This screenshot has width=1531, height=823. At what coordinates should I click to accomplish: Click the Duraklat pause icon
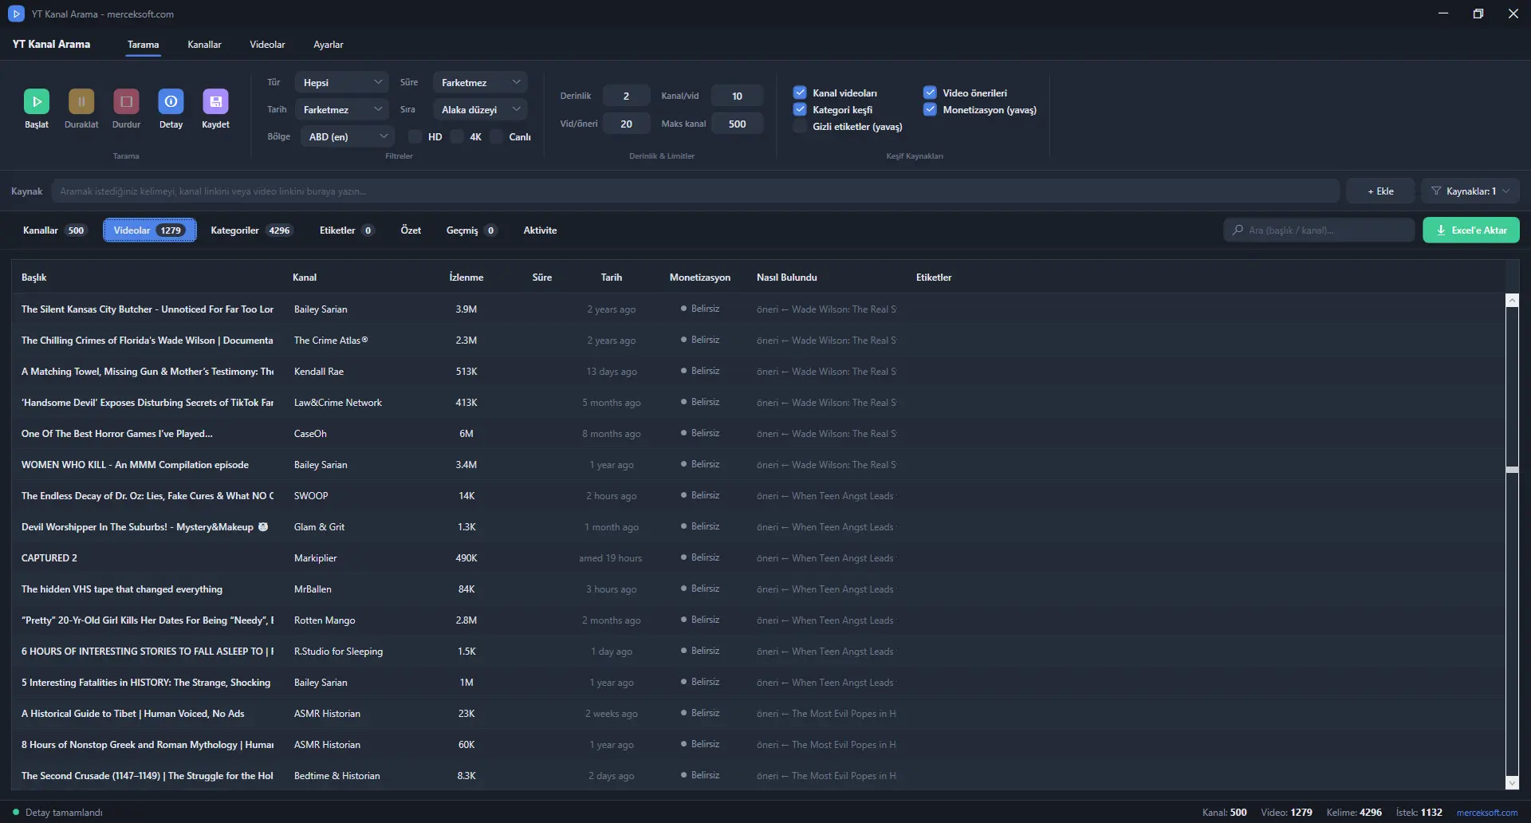point(81,101)
